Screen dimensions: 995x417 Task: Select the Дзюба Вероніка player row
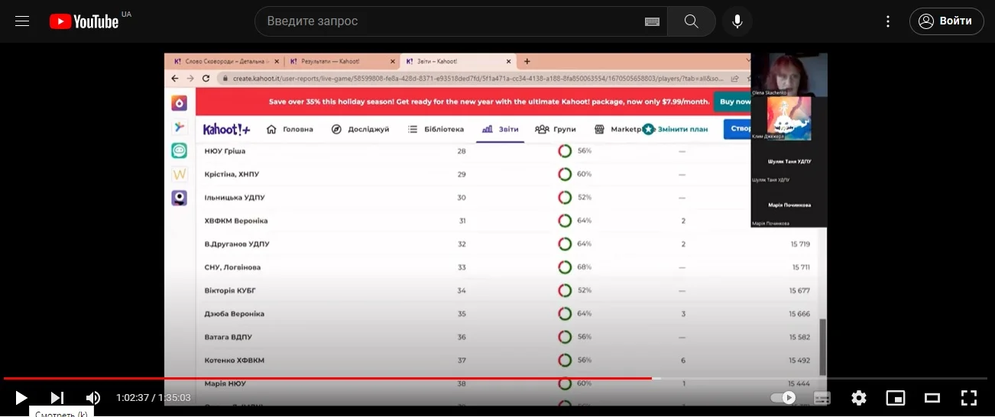(x=507, y=314)
